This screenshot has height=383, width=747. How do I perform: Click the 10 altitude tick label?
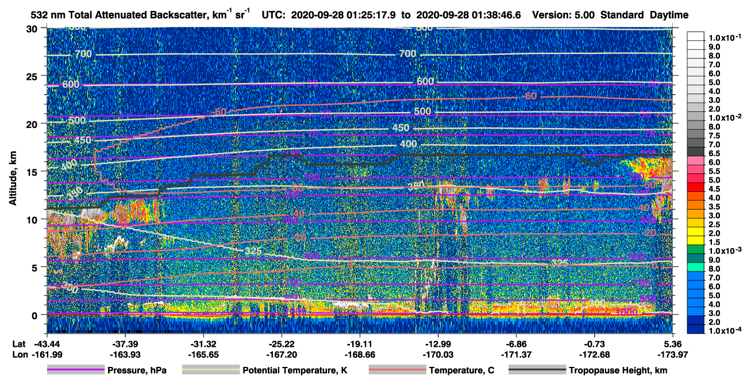click(33, 219)
